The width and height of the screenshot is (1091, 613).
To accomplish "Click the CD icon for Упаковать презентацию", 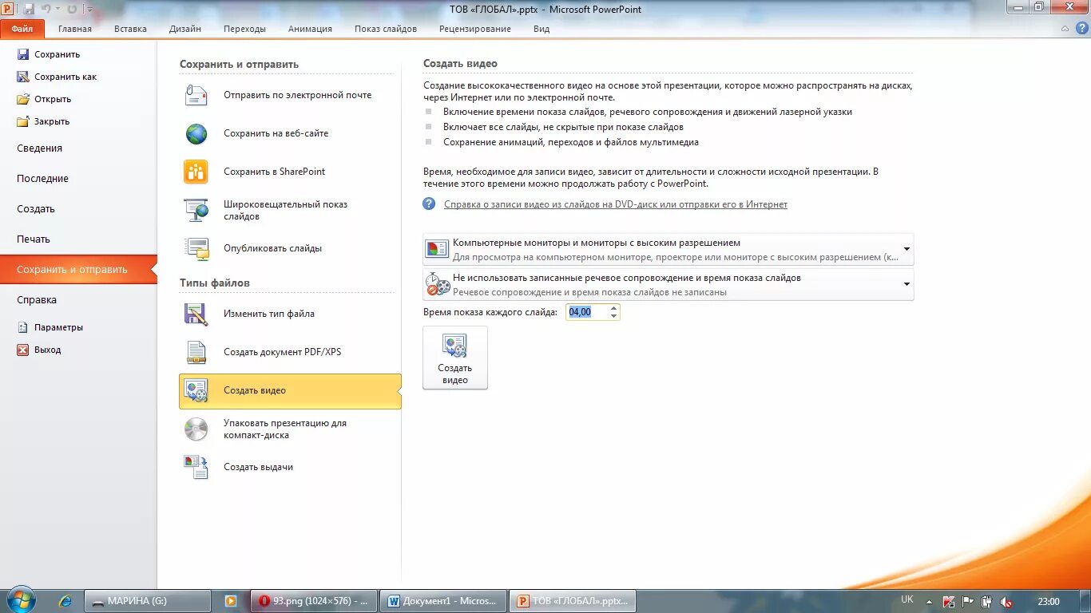I will pos(196,429).
